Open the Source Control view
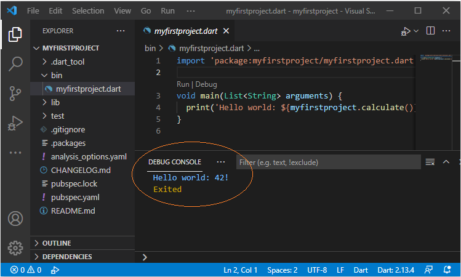461x277 pixels. click(15, 93)
